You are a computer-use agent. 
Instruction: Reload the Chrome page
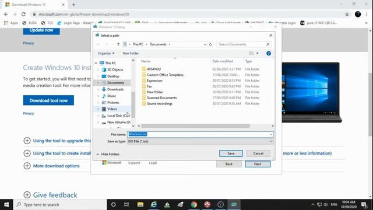pyautogui.click(x=23, y=14)
